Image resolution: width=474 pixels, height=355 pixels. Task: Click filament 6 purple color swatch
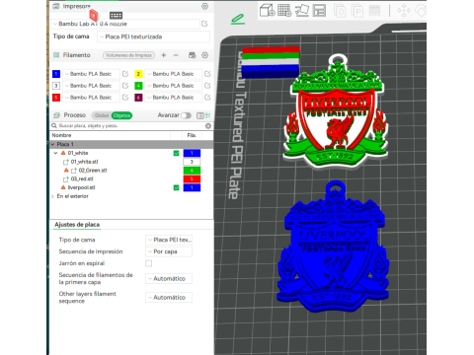138,98
